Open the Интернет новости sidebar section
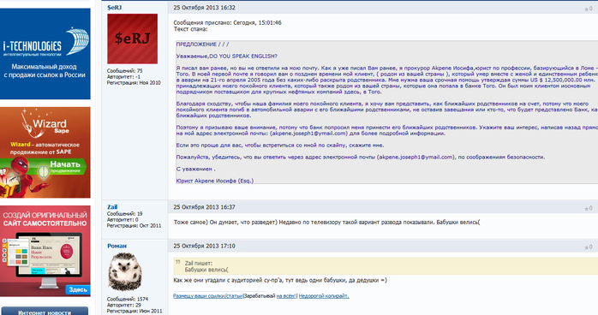The width and height of the screenshot is (598, 315). point(45,312)
